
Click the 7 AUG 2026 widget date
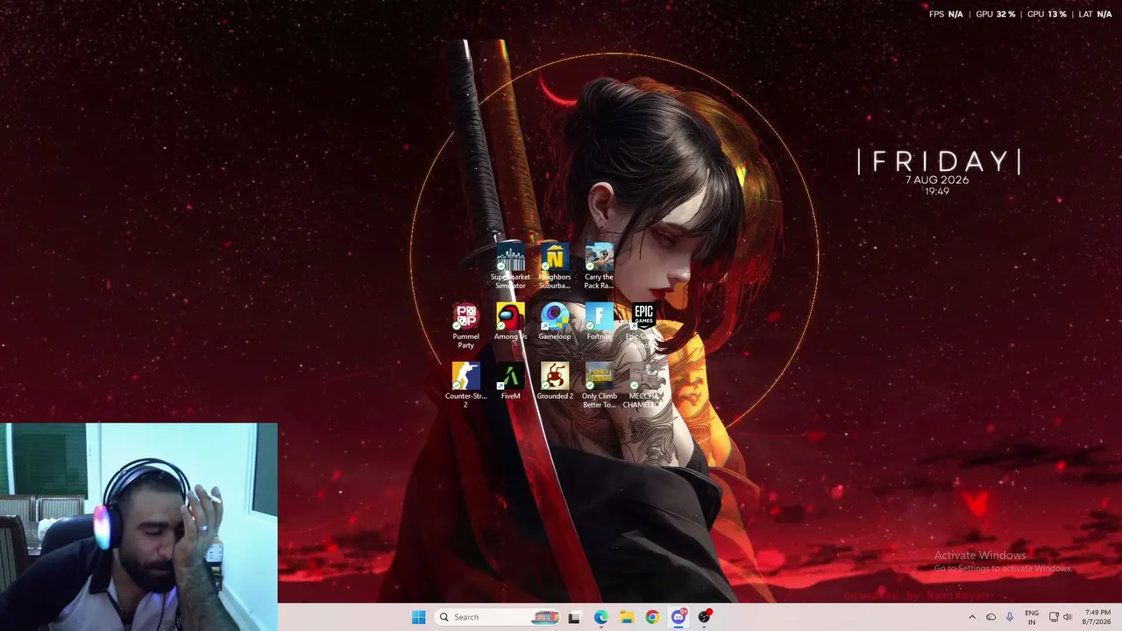click(937, 180)
